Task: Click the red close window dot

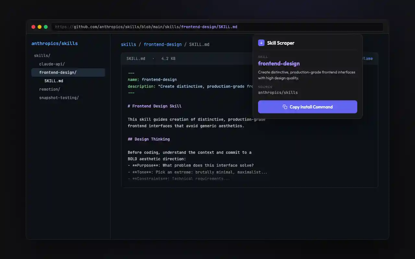Action: click(x=33, y=27)
